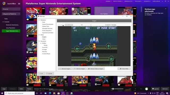The image size is (170, 95).
Task: Select Inicializar/Pausar in the tree
Action: tap(46, 54)
